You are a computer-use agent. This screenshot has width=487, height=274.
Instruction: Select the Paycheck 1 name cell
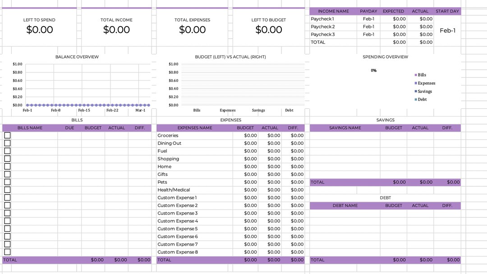click(x=333, y=19)
